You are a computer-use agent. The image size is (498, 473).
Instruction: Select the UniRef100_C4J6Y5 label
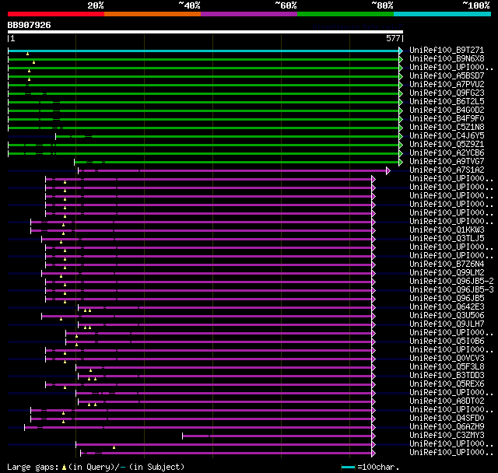(447, 136)
